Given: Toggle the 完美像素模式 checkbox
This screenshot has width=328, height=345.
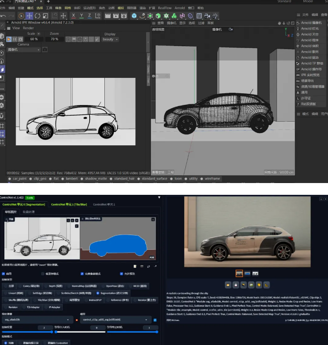Looking at the screenshot, I should click(x=82, y=274).
